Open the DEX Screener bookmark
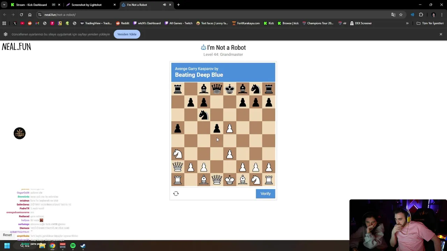This screenshot has width=447, height=251. pos(361,23)
